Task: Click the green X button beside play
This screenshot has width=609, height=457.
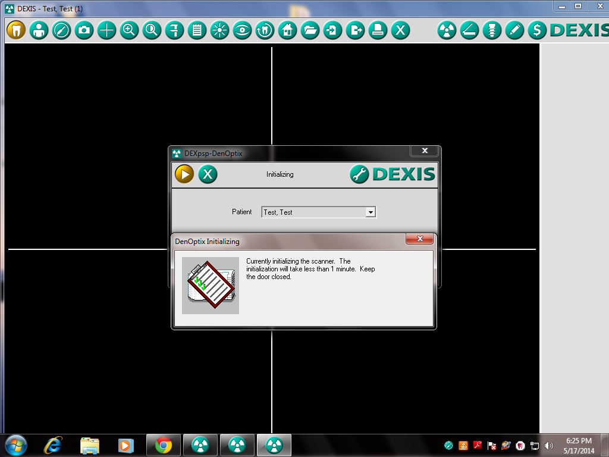Action: (x=208, y=174)
